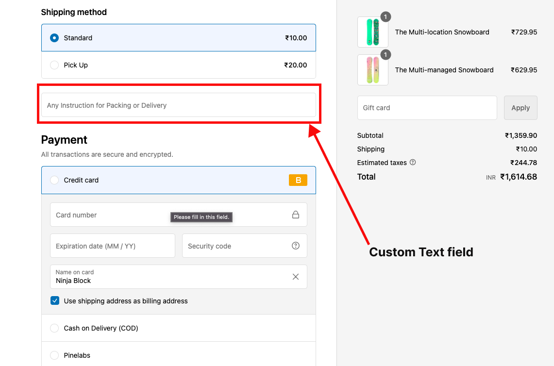Uncheck use shipping address as billing address
The height and width of the screenshot is (366, 554).
click(54, 300)
